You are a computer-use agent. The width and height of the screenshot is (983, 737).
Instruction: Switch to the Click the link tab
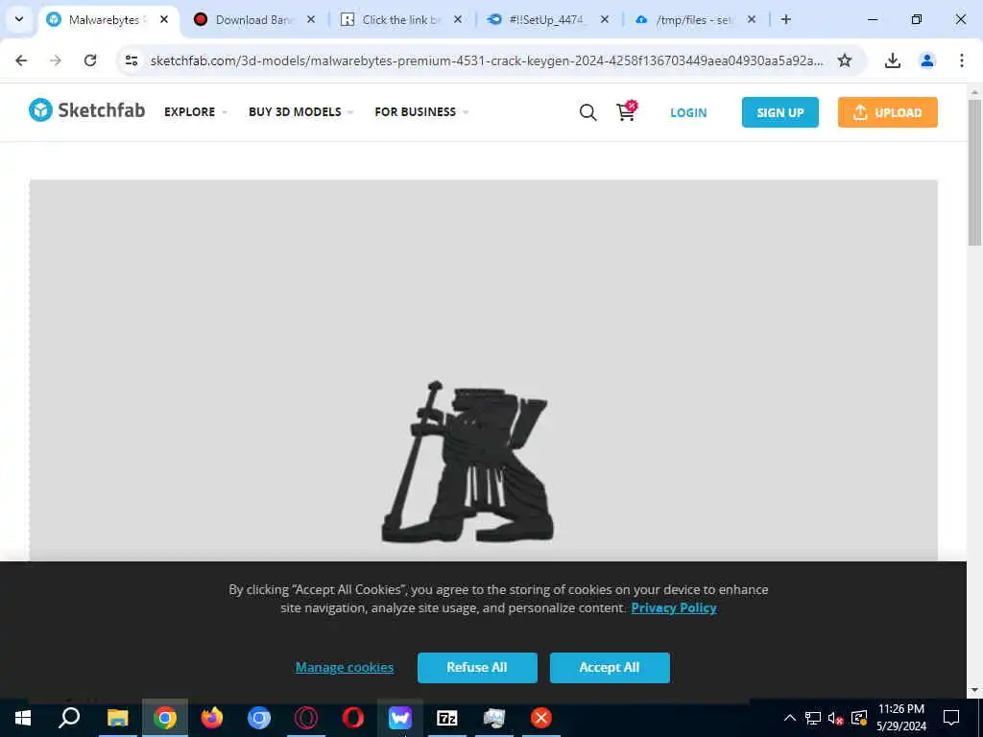click(x=401, y=19)
